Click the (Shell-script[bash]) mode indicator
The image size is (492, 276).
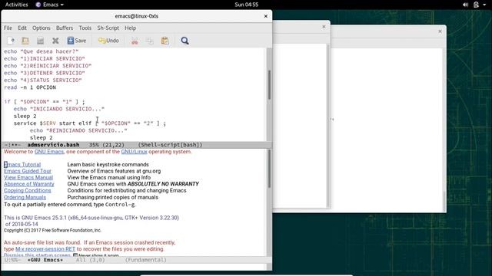pos(171,145)
